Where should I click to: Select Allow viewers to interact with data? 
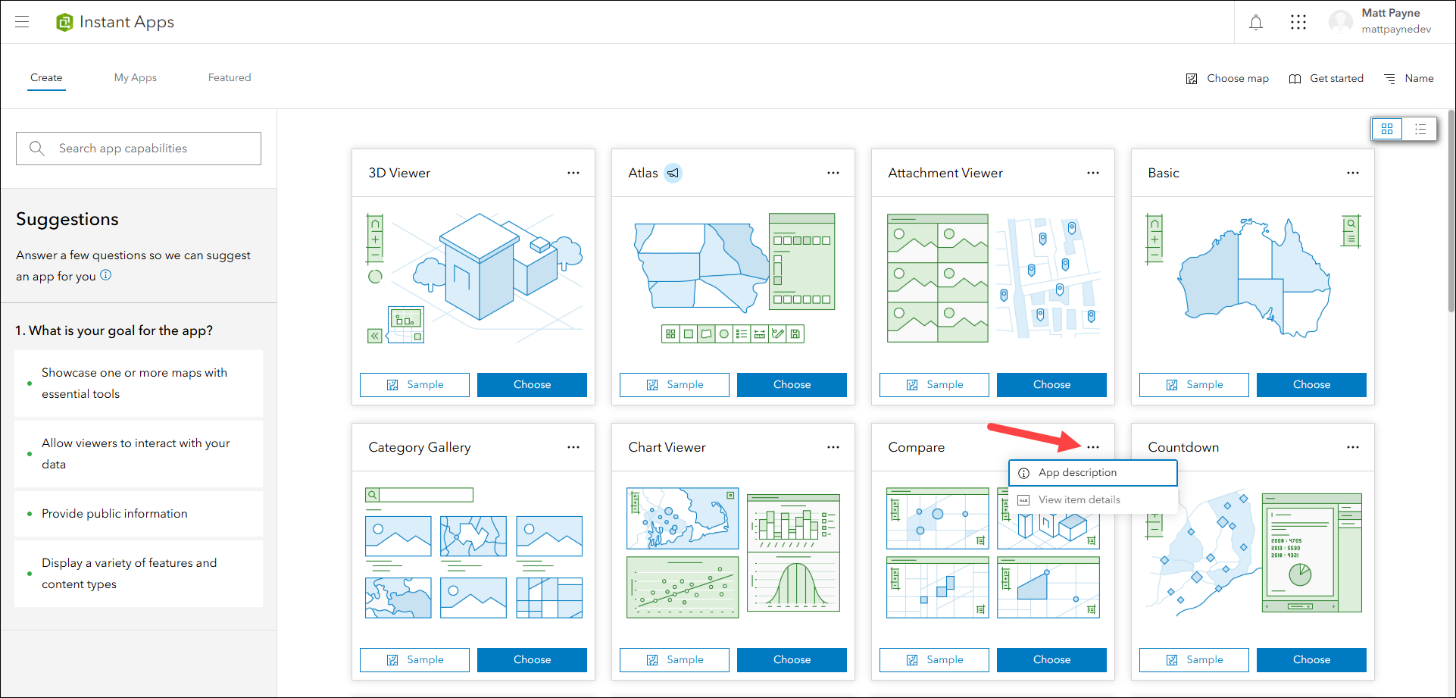click(x=139, y=454)
